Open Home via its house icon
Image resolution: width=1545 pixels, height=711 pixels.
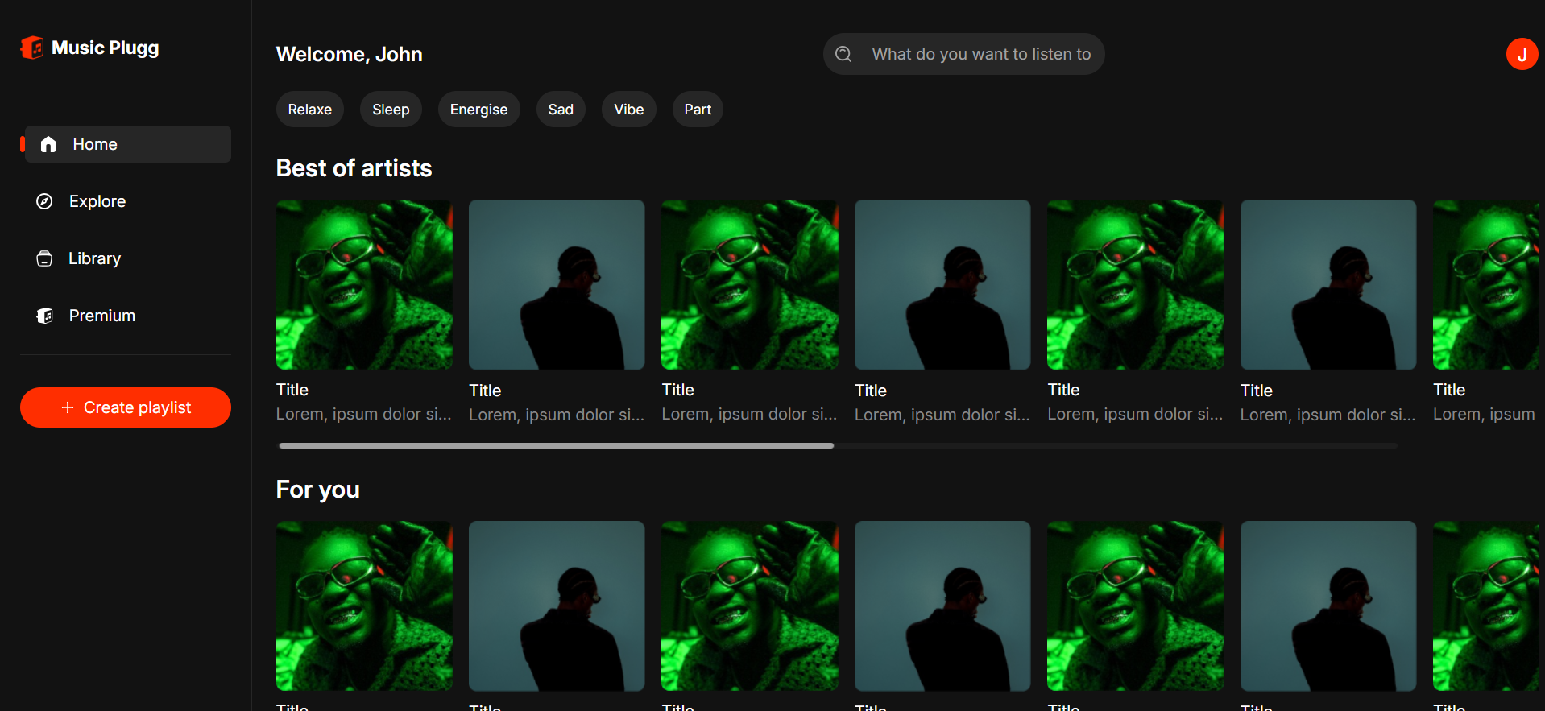click(x=48, y=144)
